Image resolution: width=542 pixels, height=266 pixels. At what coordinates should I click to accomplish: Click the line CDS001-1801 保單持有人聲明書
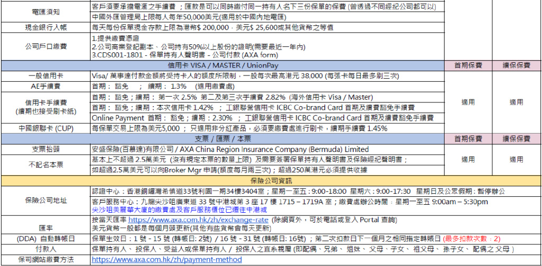coord(185,55)
